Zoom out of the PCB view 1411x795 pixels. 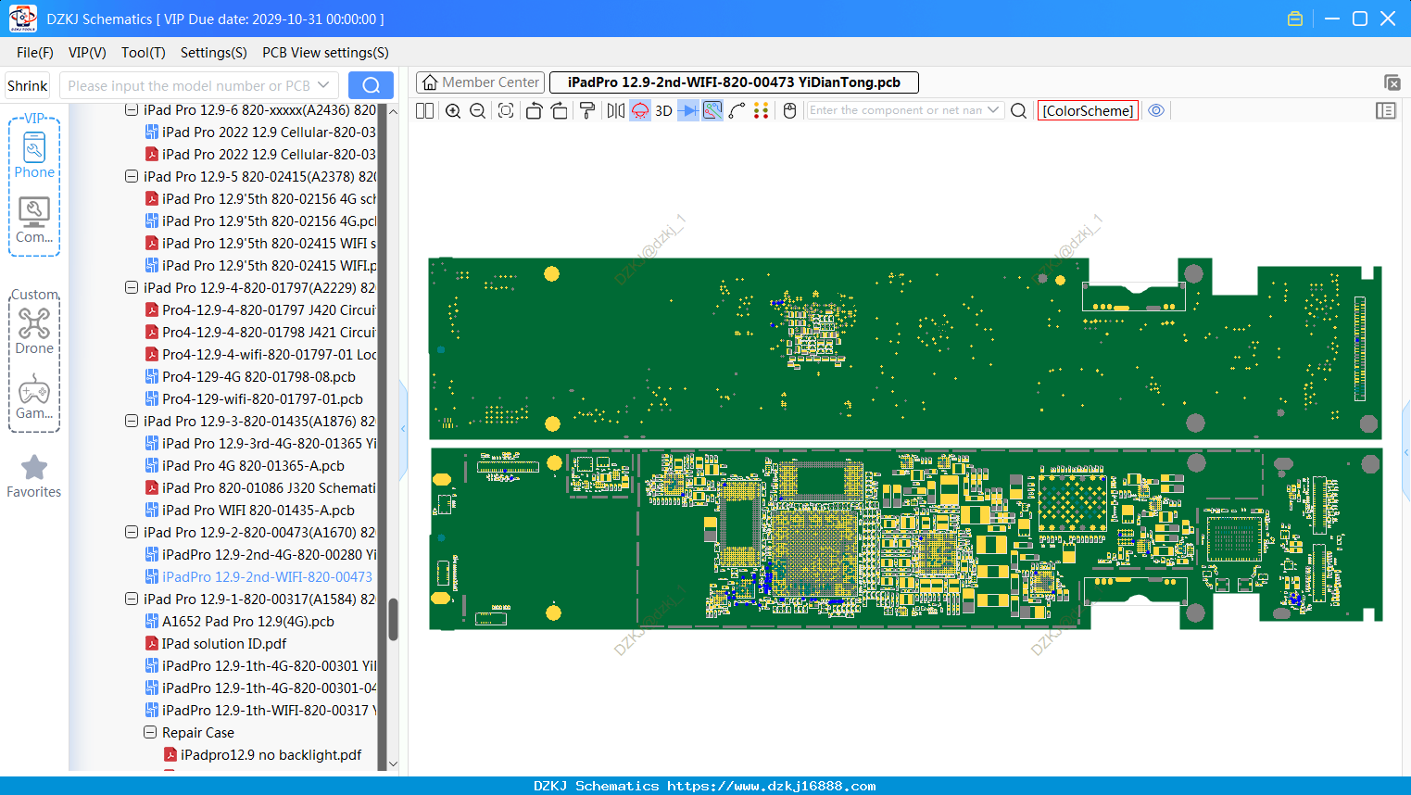pyautogui.click(x=478, y=111)
